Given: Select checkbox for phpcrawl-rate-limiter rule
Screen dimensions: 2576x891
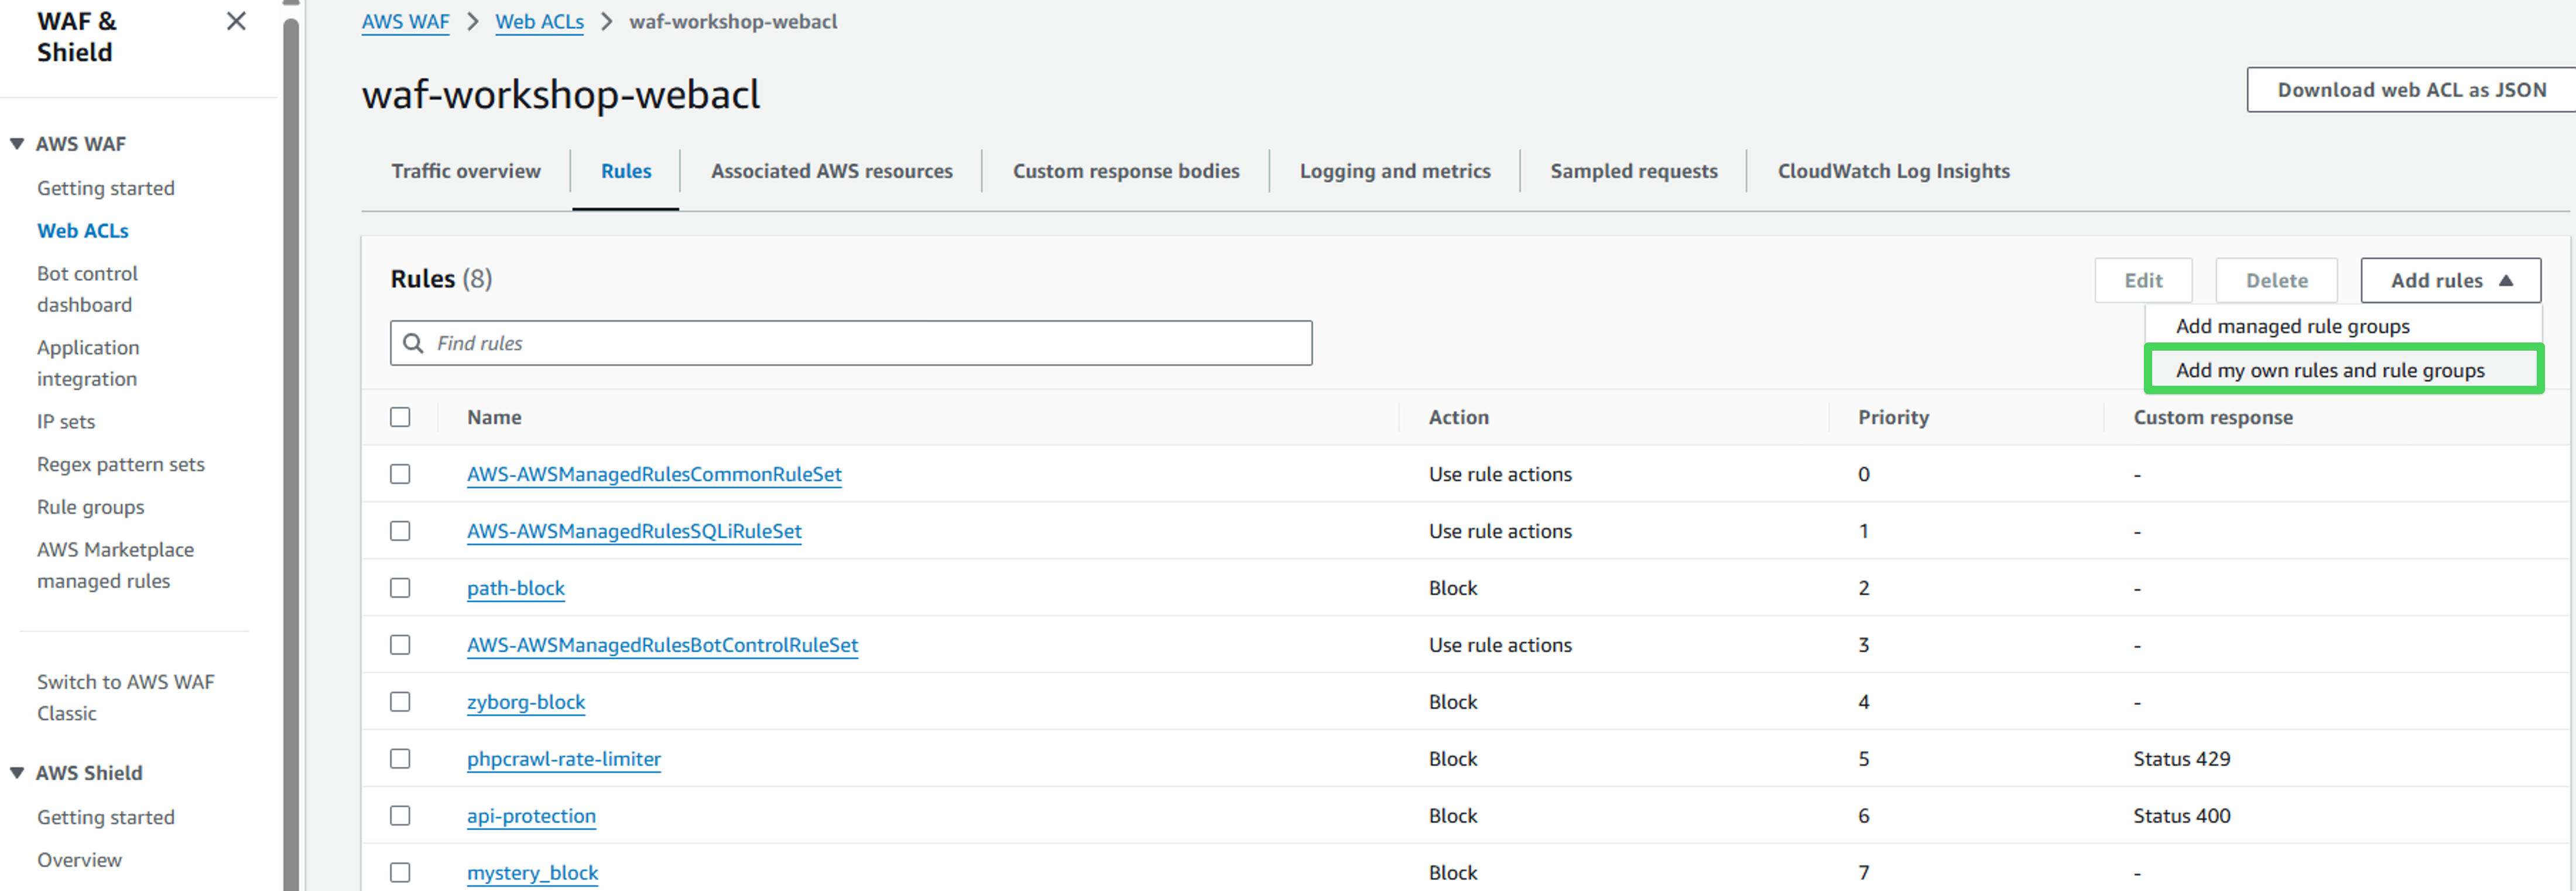Looking at the screenshot, I should point(400,759).
